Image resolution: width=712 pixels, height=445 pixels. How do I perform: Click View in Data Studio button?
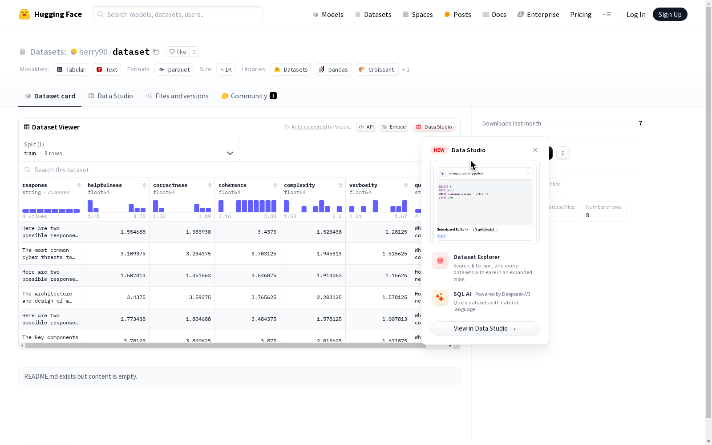[x=485, y=328]
